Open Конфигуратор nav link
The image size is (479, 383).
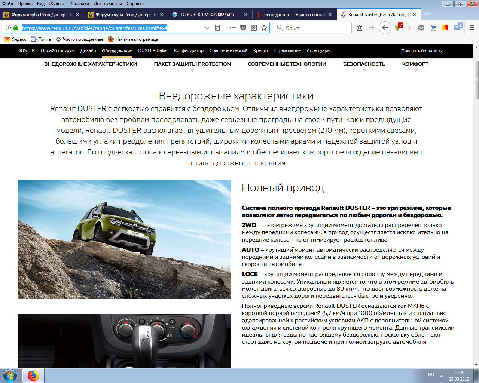tap(189, 50)
